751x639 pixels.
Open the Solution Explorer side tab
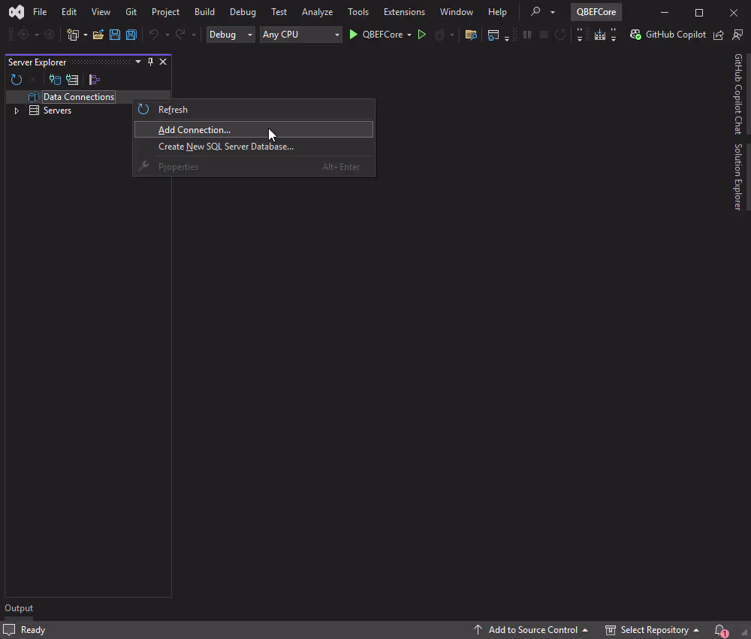(x=738, y=177)
